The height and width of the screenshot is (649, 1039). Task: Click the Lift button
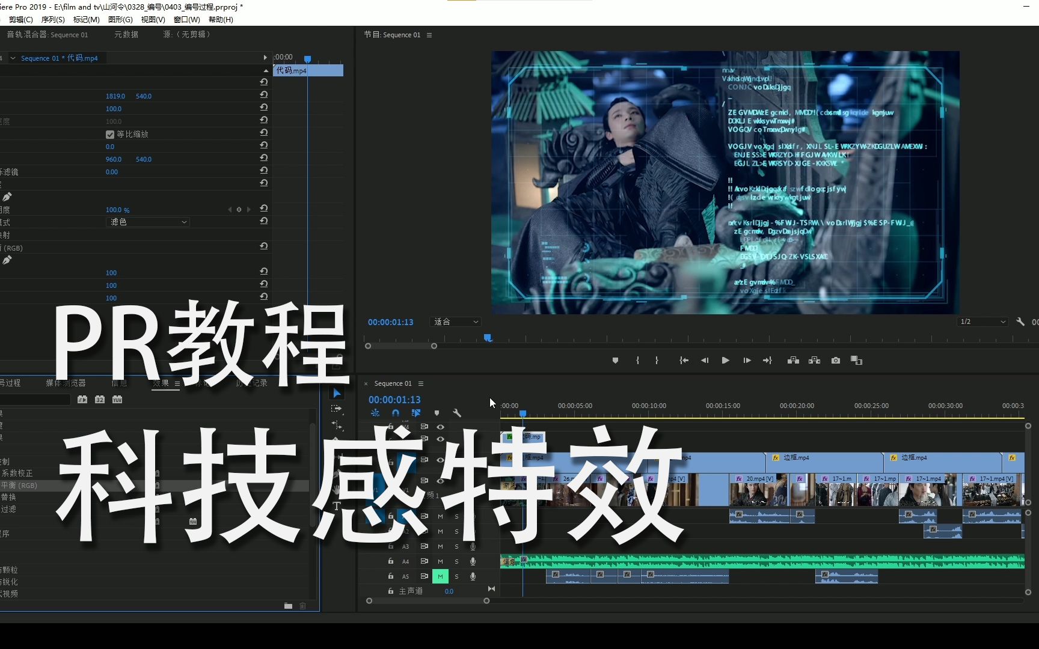793,361
